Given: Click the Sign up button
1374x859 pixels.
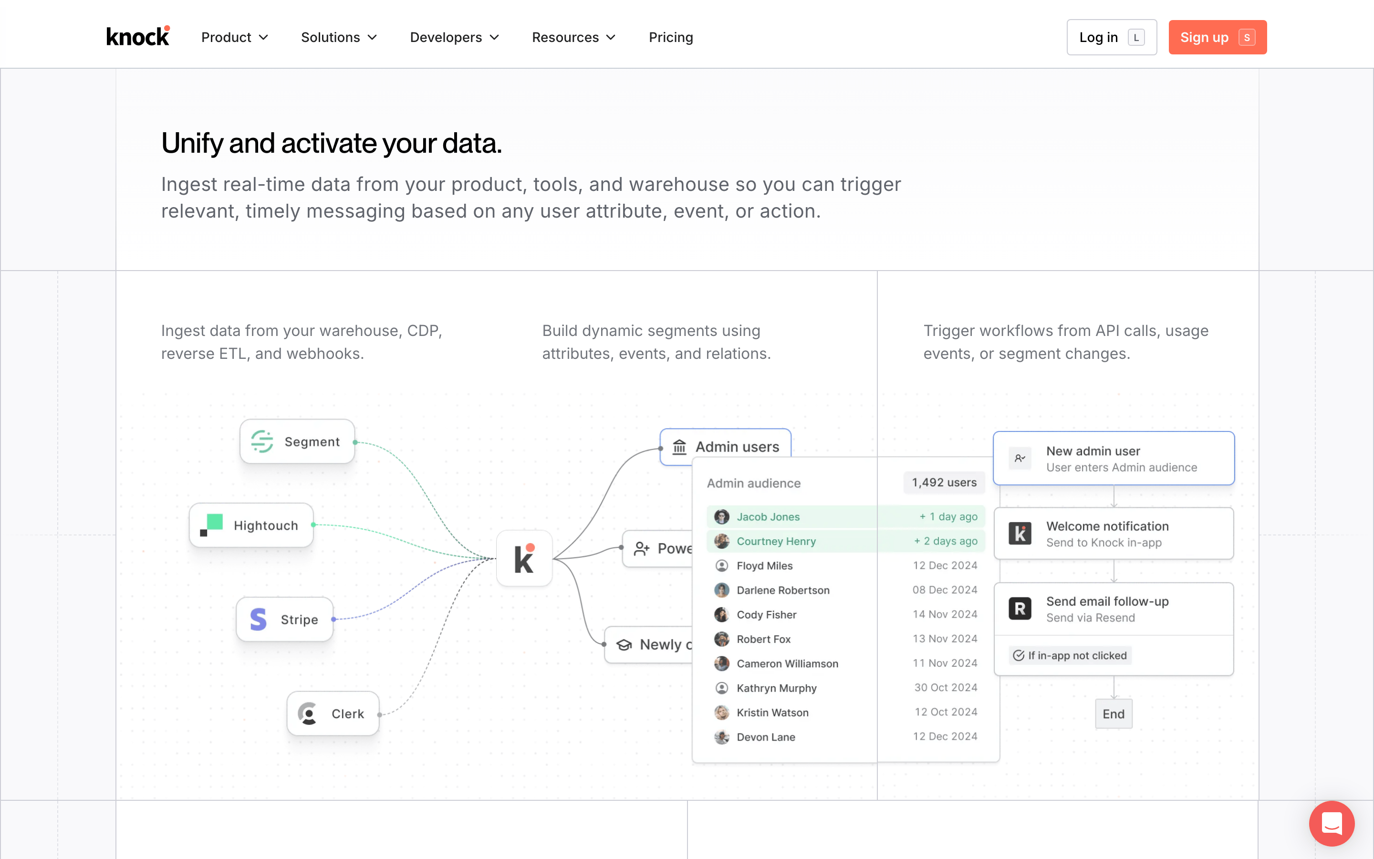Looking at the screenshot, I should [1218, 38].
